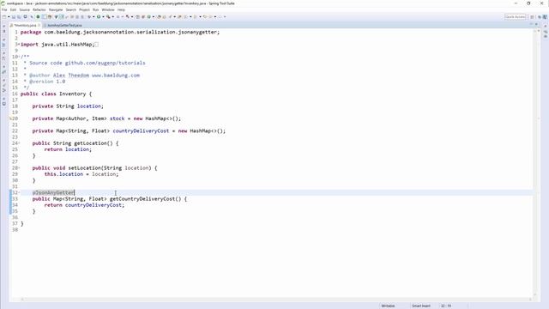The image size is (549, 309).
Task: Open the Source menu
Action: (x=25, y=9)
